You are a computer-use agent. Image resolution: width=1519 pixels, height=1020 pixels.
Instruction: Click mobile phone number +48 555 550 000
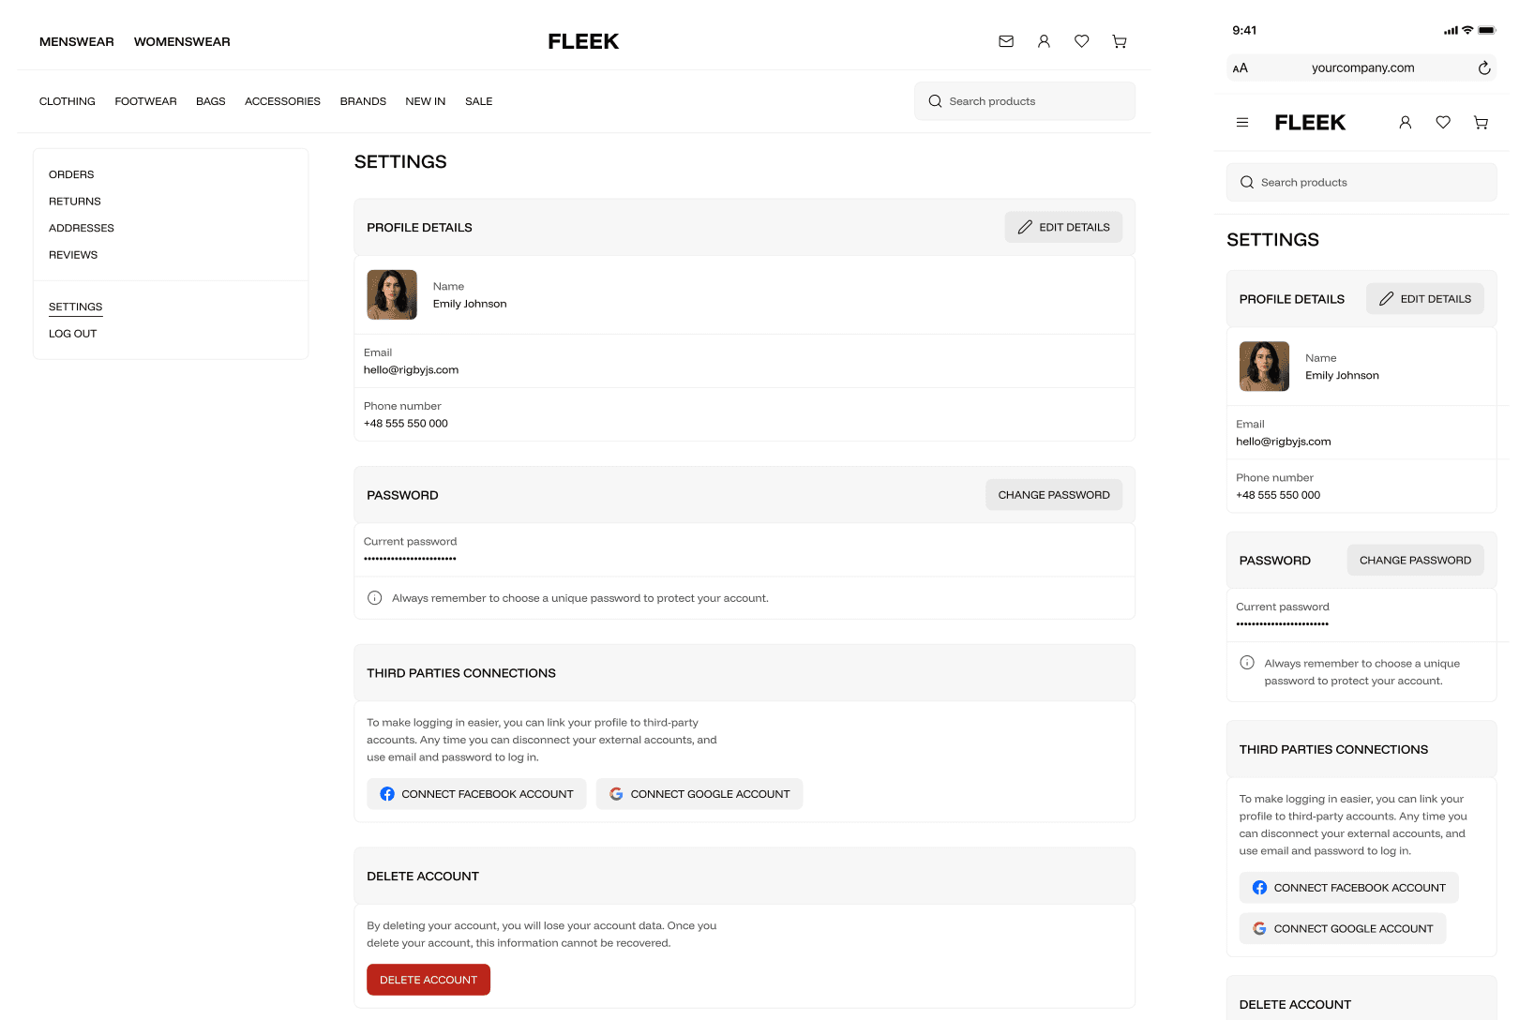[x=1278, y=495]
